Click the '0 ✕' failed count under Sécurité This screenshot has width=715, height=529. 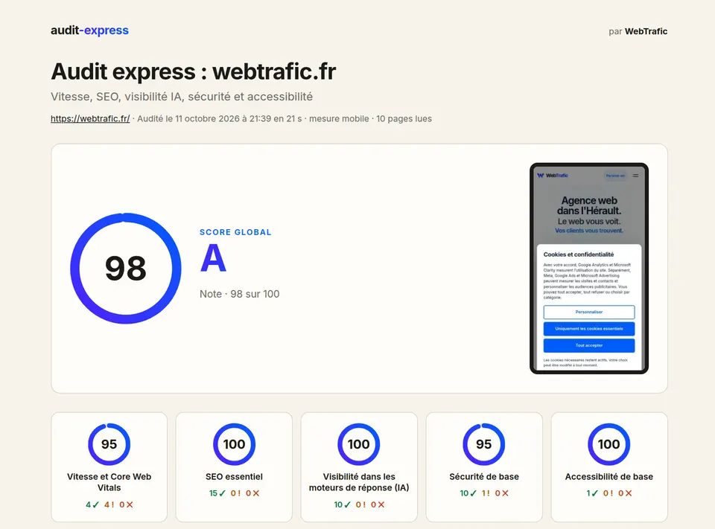click(502, 493)
